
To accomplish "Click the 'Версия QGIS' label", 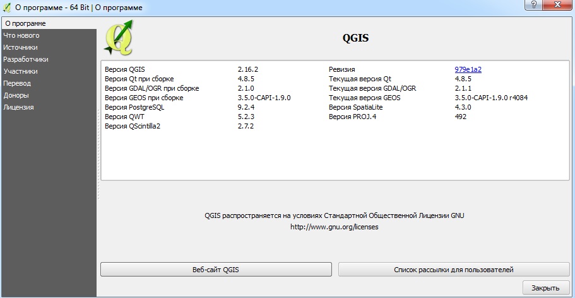I will 125,69.
